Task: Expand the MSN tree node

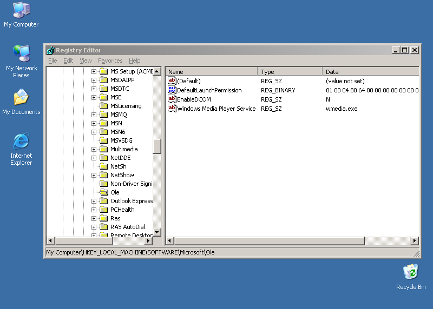Action: [94, 123]
